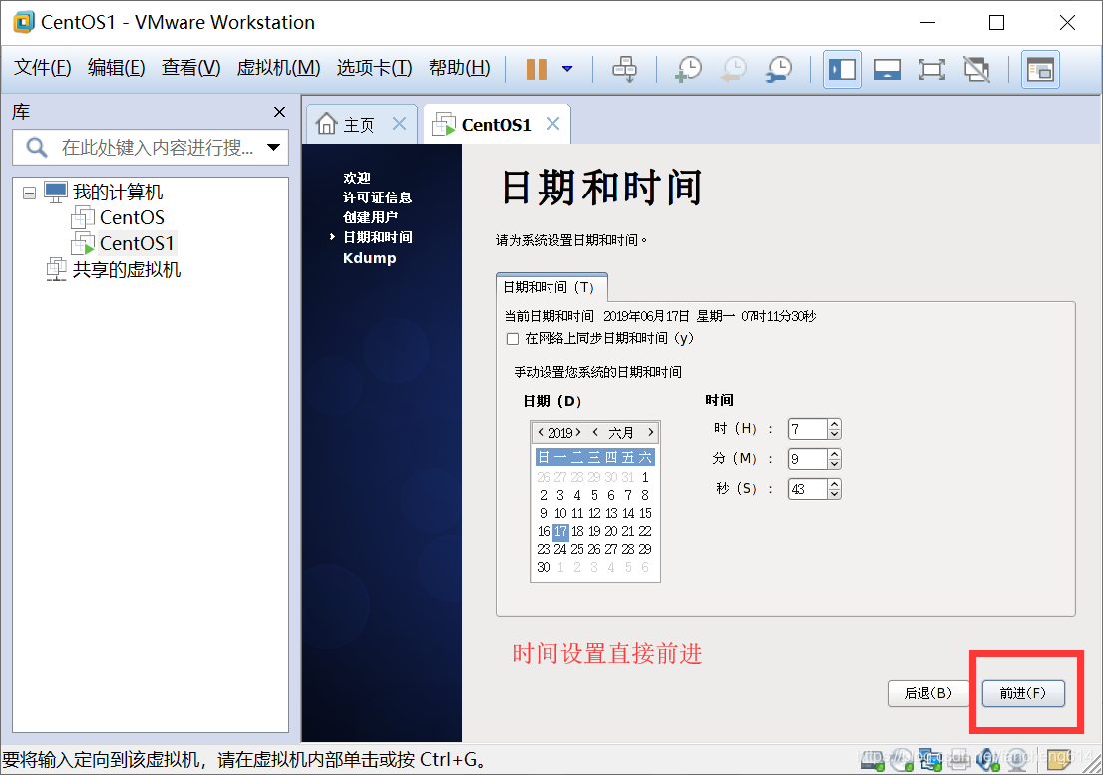The height and width of the screenshot is (775, 1103).
Task: Decrease the hour value
Action: [x=835, y=434]
